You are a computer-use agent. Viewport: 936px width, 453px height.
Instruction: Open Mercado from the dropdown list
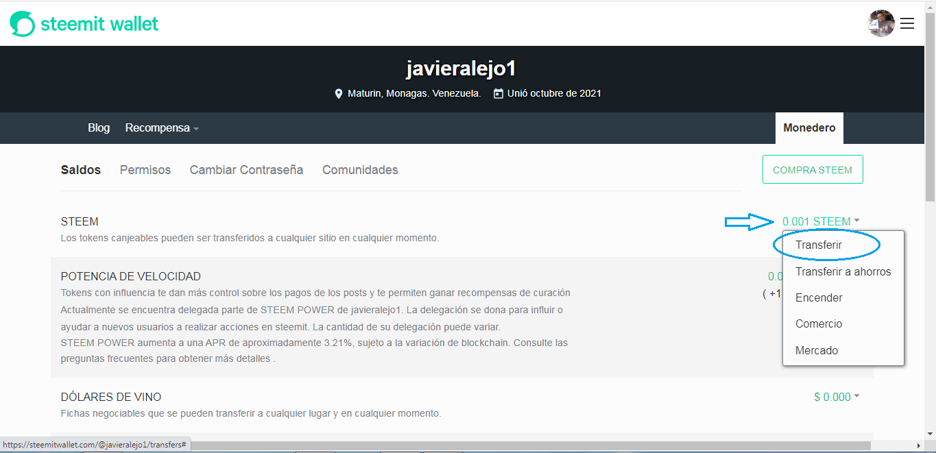(x=817, y=350)
